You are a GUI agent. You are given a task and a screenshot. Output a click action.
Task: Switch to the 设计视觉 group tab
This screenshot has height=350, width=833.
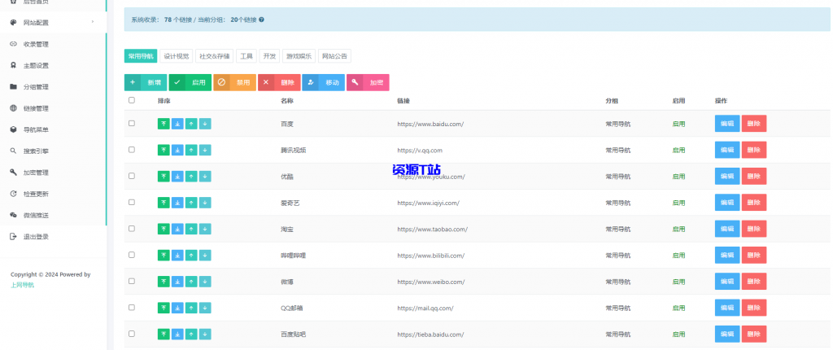coord(177,56)
